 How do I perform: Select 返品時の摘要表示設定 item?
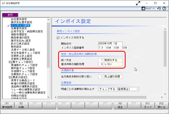coord(24,86)
